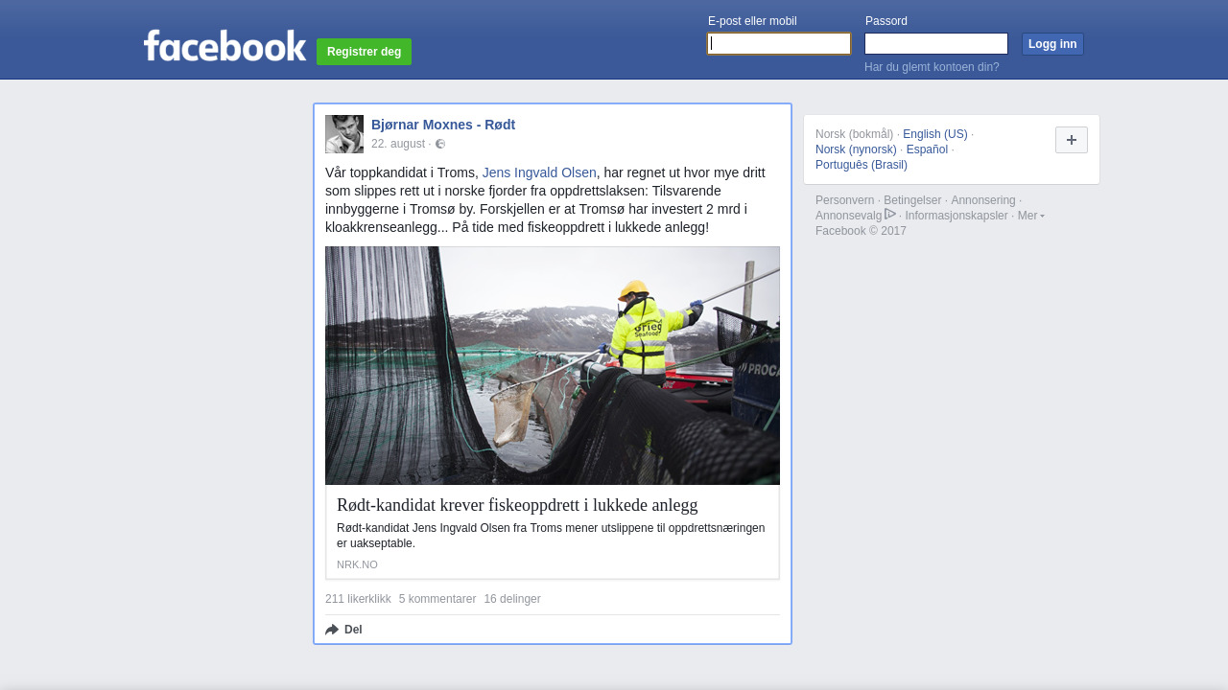View the 16 delinger link
This screenshot has height=690, width=1228.
click(512, 599)
